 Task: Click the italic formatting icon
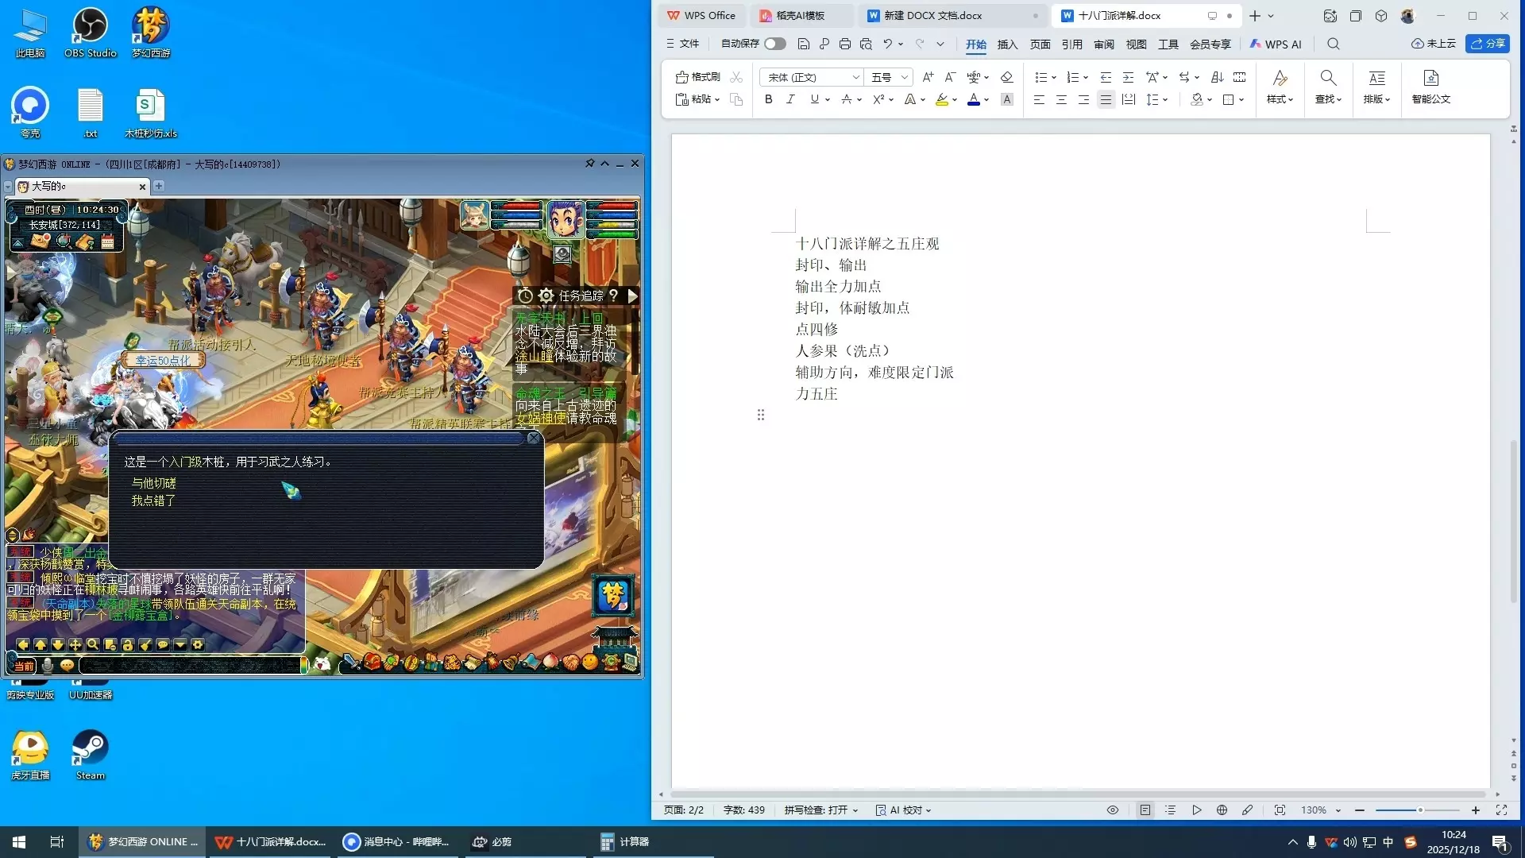(790, 99)
